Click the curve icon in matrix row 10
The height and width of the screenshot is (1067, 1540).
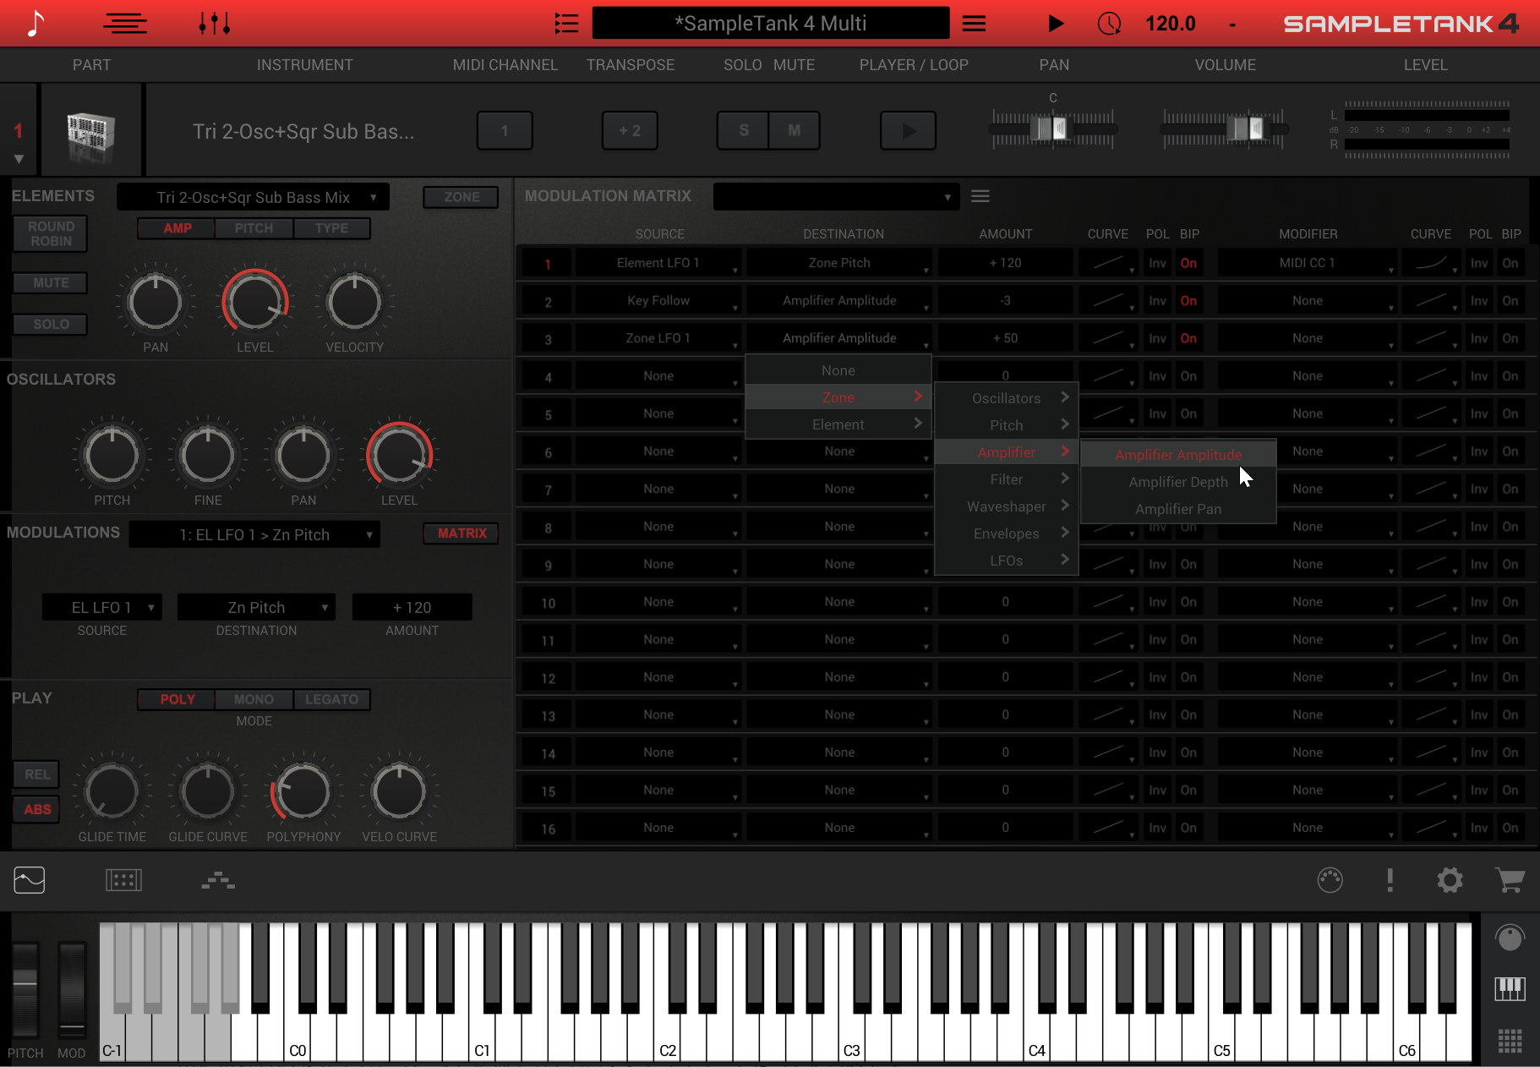1109,602
